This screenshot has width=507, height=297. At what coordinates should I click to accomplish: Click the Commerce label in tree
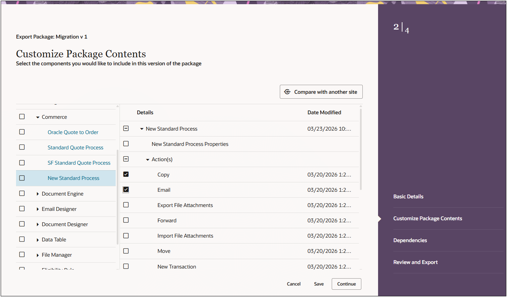pos(54,117)
